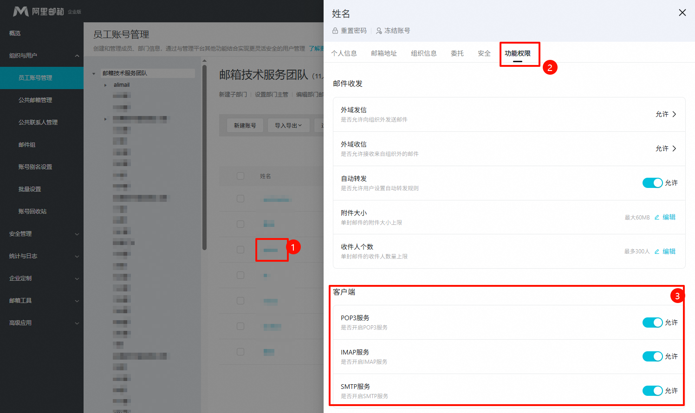Collapse the 邮箱技术服务团队 tree node
695x413 pixels.
(94, 73)
